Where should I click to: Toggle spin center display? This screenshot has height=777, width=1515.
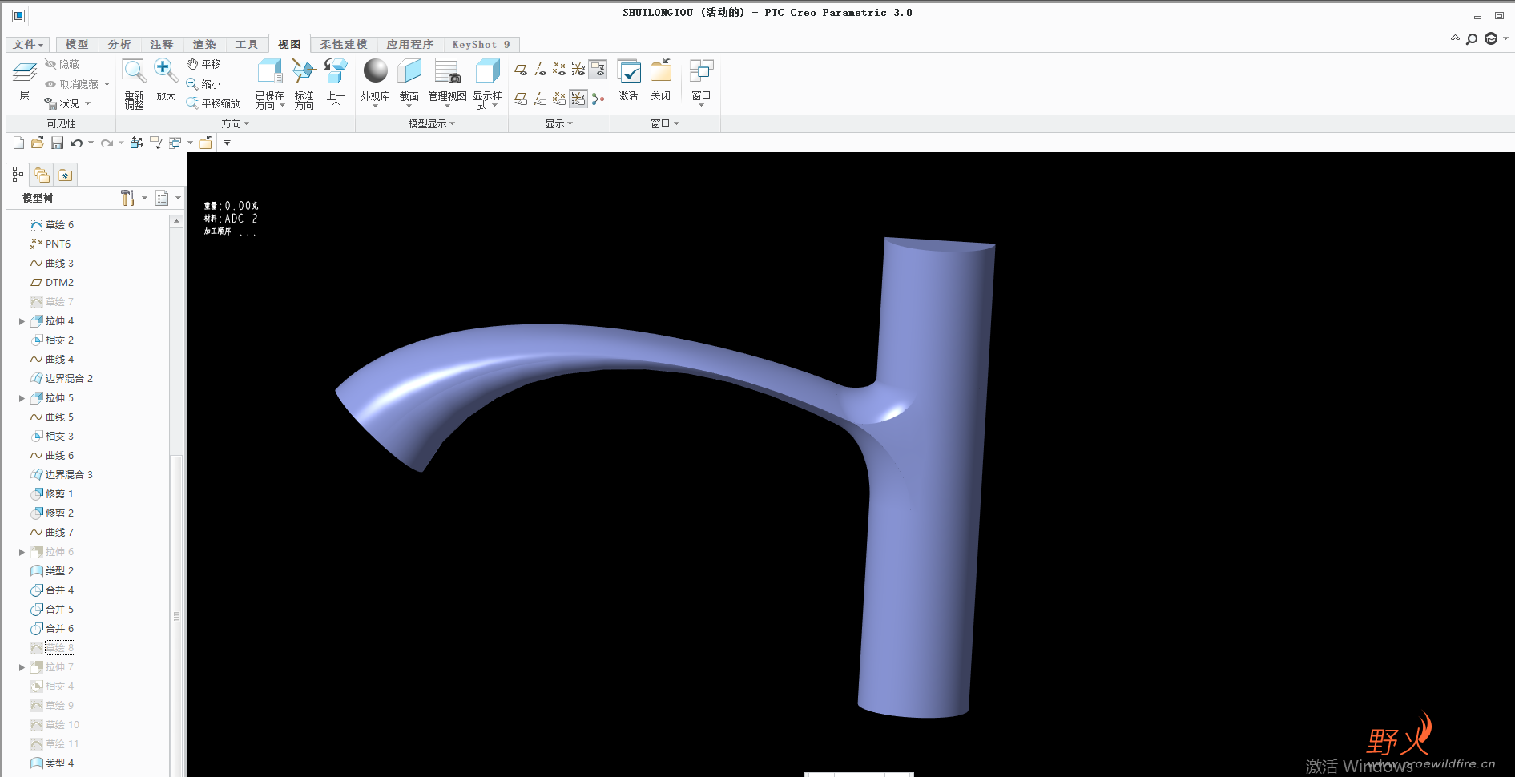point(598,99)
